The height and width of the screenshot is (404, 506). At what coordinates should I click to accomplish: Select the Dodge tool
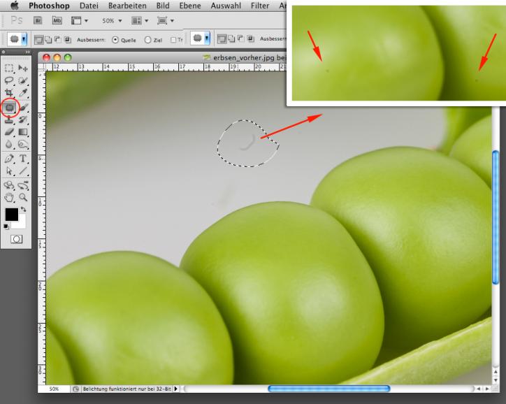(x=23, y=144)
